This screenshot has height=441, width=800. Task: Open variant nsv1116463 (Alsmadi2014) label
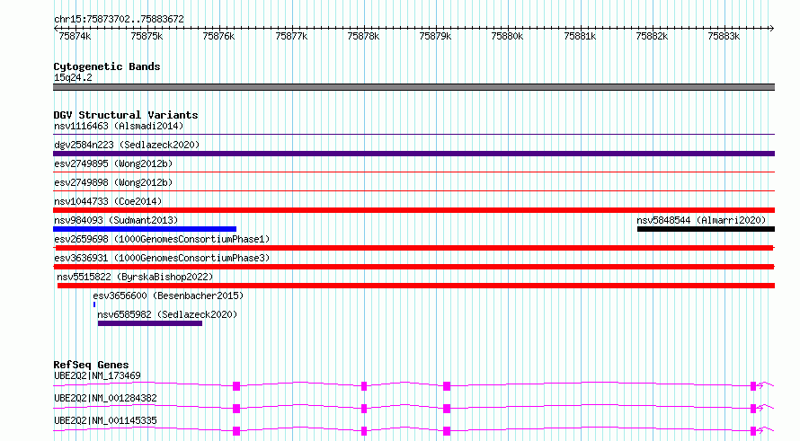tap(119, 126)
